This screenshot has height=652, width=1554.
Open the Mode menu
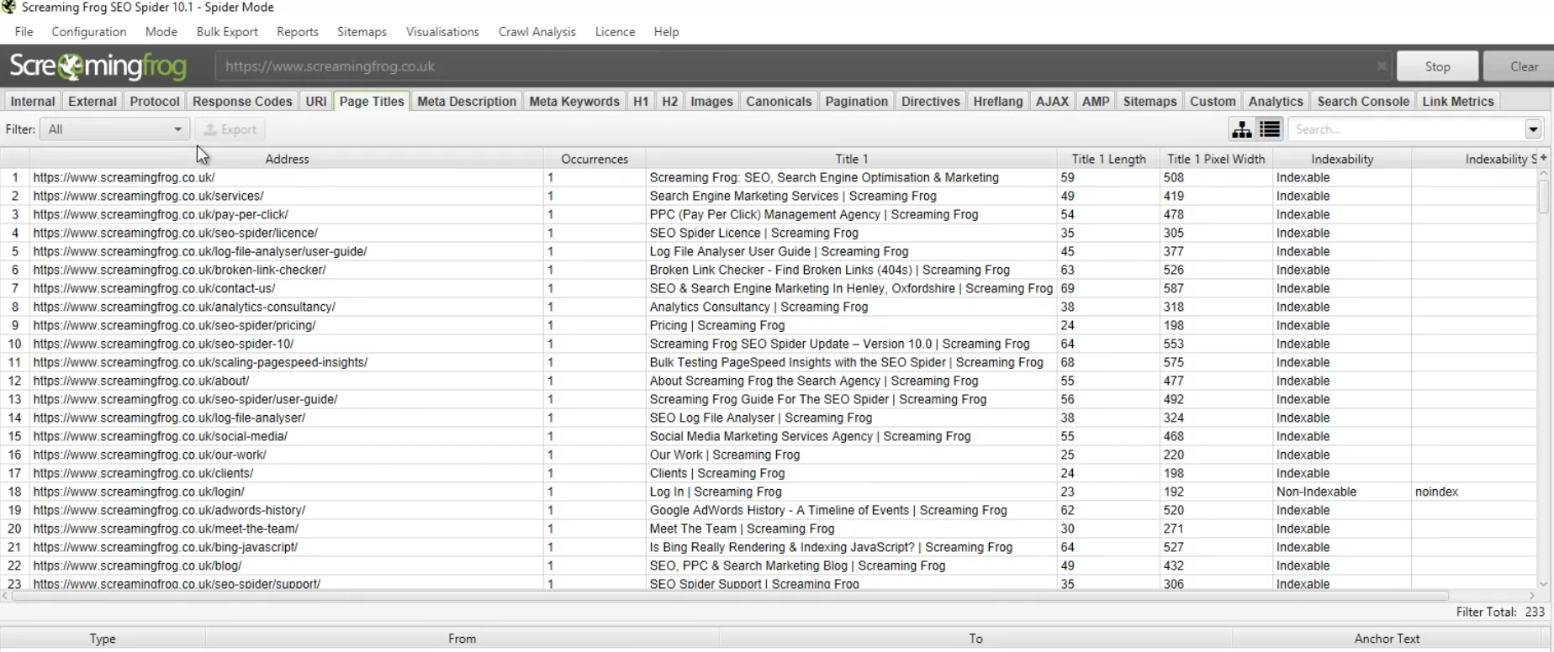(x=161, y=31)
